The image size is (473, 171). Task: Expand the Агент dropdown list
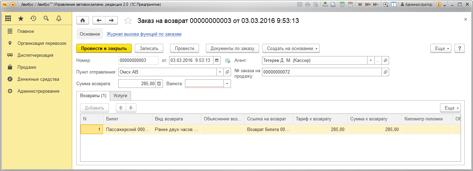tap(371, 61)
